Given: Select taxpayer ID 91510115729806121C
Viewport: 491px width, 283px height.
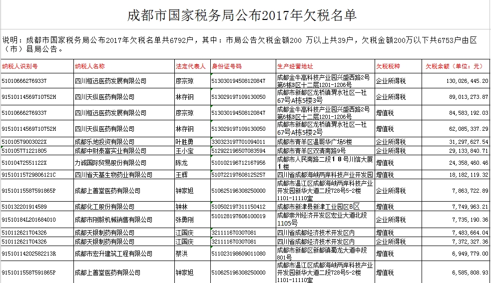Looking at the screenshot, I should point(29,175).
